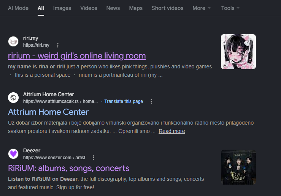Click the 'Listen to RiRiUM on Deezer' snippet text
The height and width of the screenshot is (196, 281).
pyautogui.click(x=43, y=179)
